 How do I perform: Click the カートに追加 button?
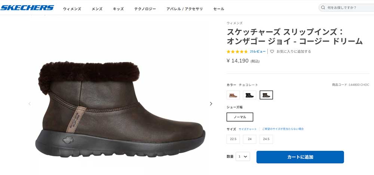(x=300, y=157)
